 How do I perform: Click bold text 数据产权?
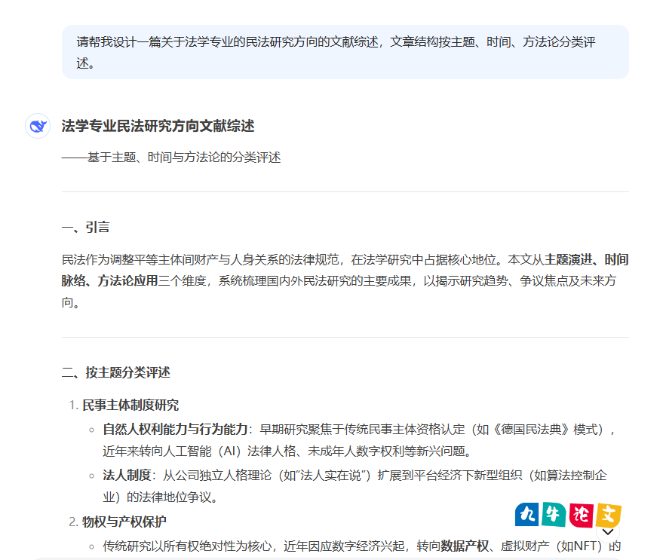tap(465, 546)
